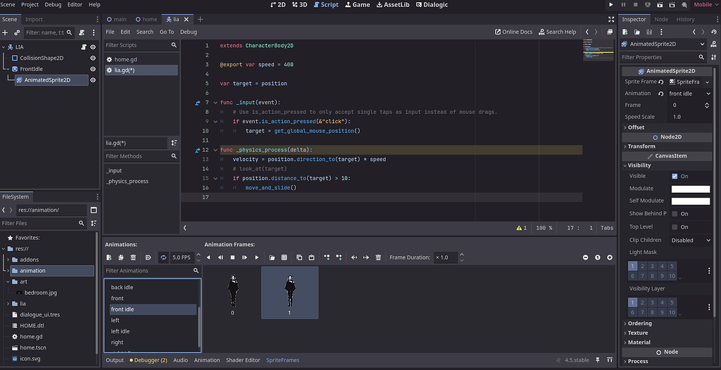Delete the selected animation in Animations list
Image resolution: width=721 pixels, height=370 pixels.
[133, 257]
